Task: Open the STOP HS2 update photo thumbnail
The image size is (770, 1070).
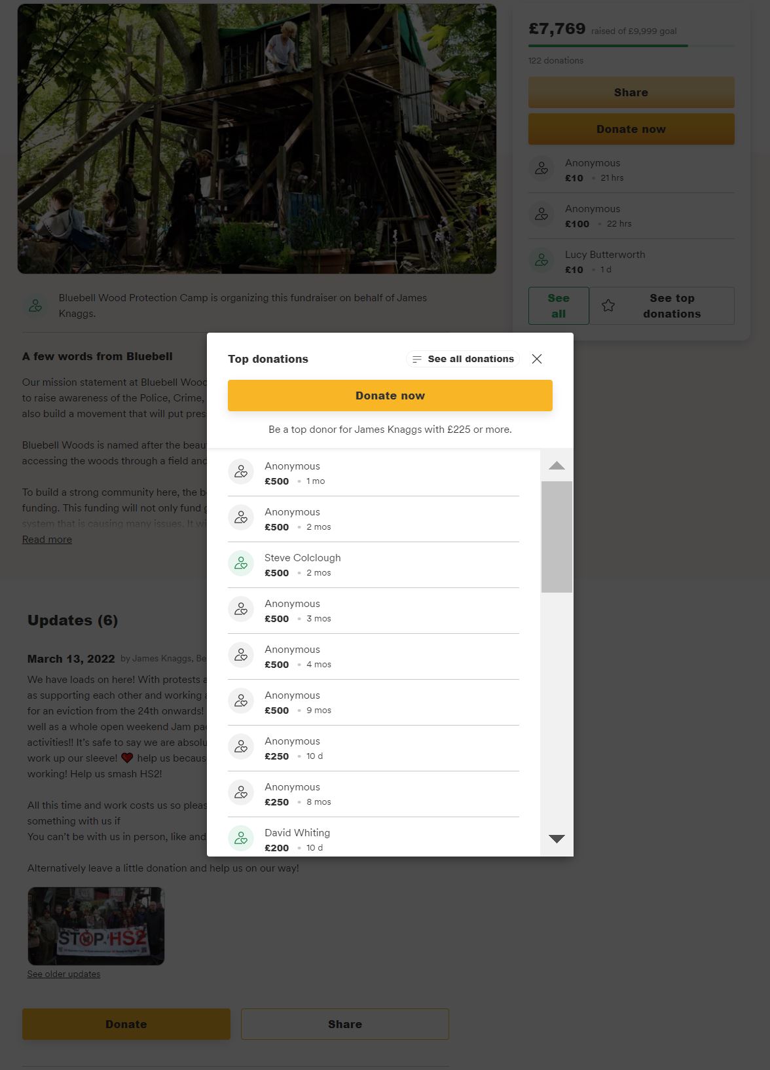Action: [x=96, y=926]
